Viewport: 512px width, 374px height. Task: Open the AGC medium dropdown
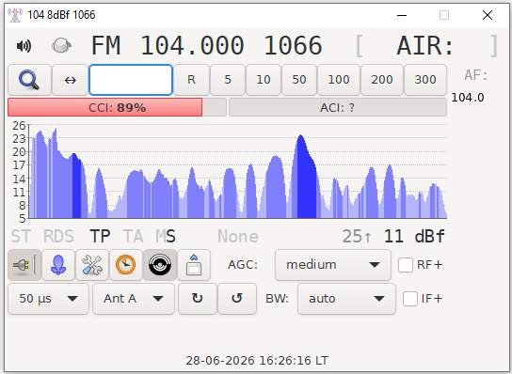coord(333,265)
